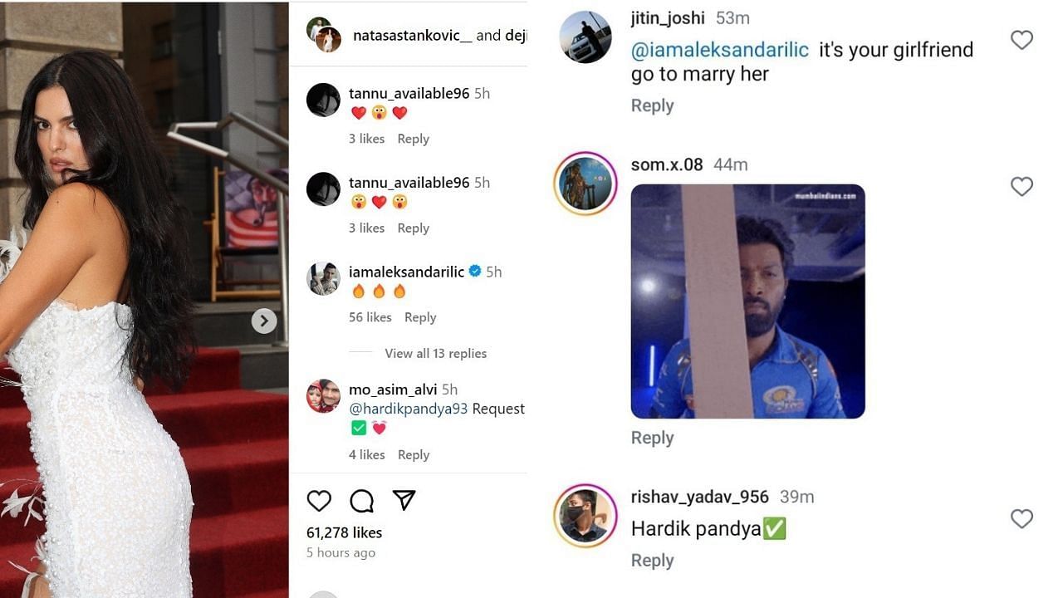Like the post with heart icon
The image size is (1063, 598).
(x=319, y=500)
